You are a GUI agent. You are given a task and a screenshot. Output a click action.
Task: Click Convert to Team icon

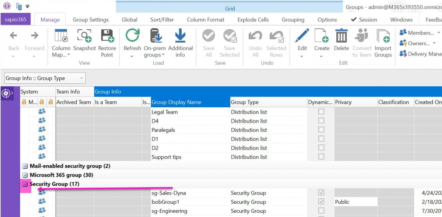[x=361, y=35]
